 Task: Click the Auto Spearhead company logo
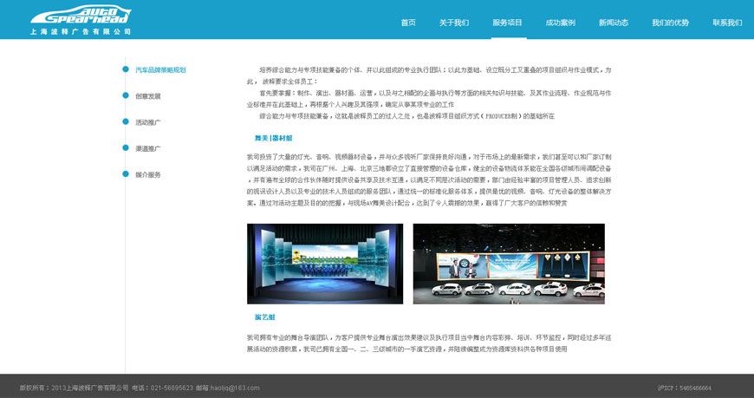[x=81, y=19]
